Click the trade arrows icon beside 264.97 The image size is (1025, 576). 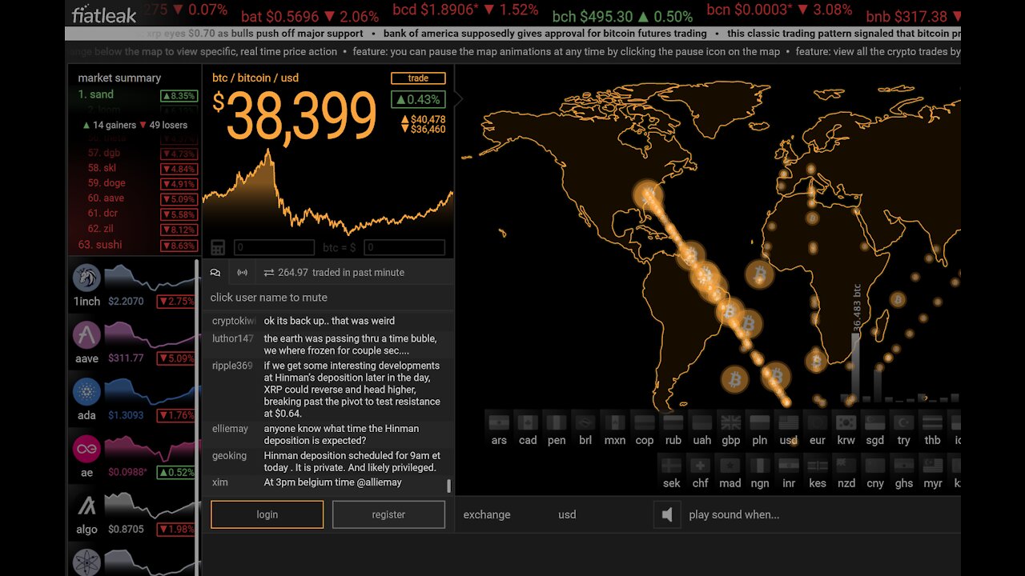coord(268,272)
